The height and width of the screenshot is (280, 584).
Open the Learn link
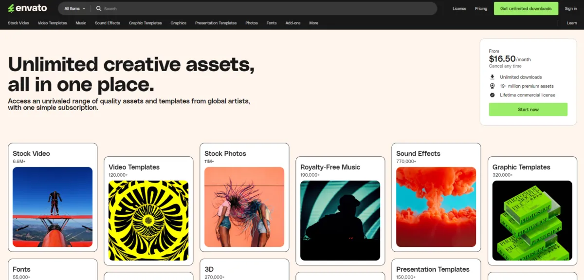coord(572,23)
